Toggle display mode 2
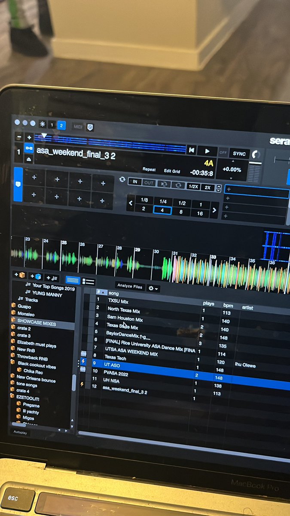Viewport: 290px width, 516px height. point(61,126)
